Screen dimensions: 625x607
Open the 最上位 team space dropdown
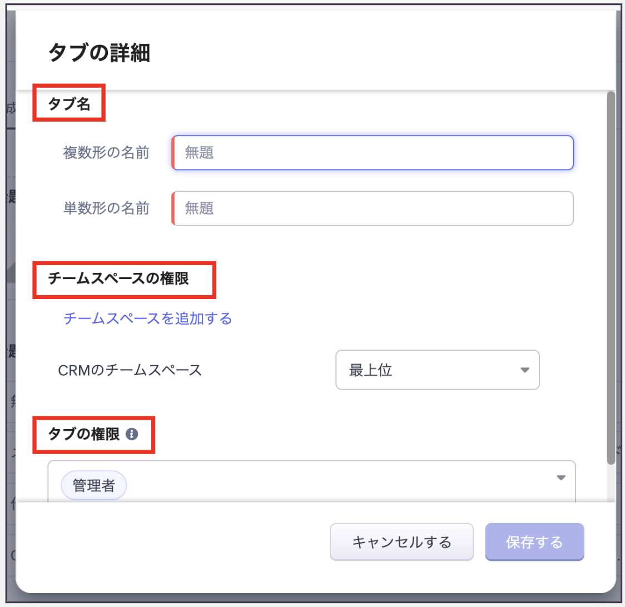[x=437, y=370]
